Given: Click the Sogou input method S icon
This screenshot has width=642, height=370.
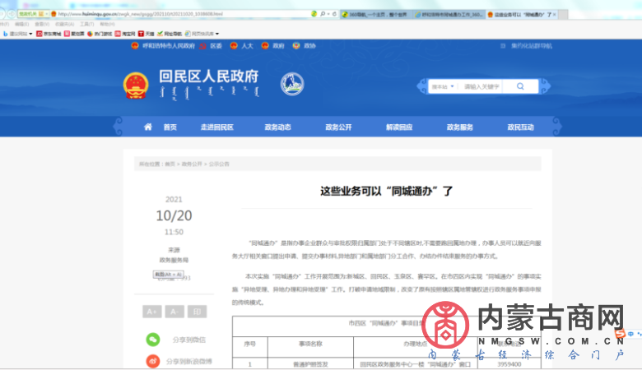Looking at the screenshot, I should click(620, 334).
